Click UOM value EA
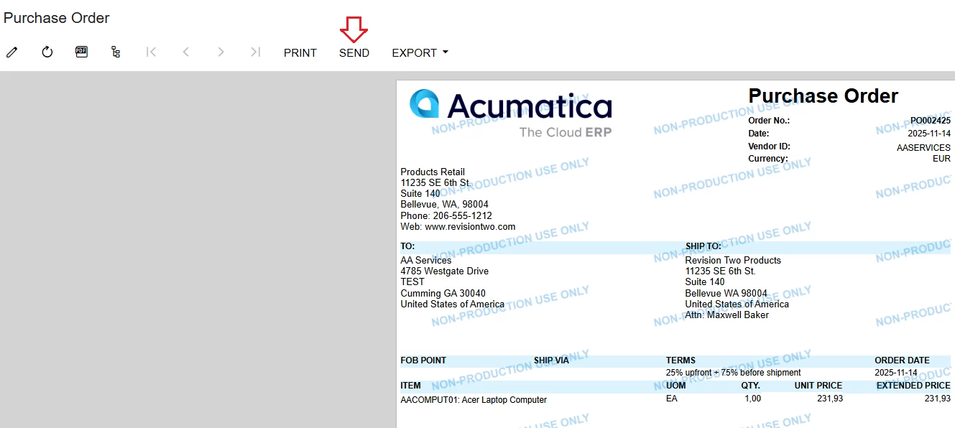Image resolution: width=955 pixels, height=428 pixels. [672, 399]
